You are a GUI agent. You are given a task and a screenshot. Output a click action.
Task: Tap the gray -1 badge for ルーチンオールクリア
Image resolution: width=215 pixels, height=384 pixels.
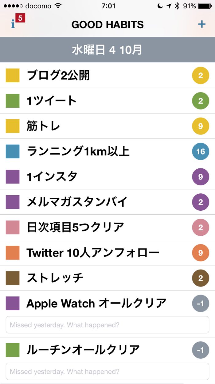(201, 350)
